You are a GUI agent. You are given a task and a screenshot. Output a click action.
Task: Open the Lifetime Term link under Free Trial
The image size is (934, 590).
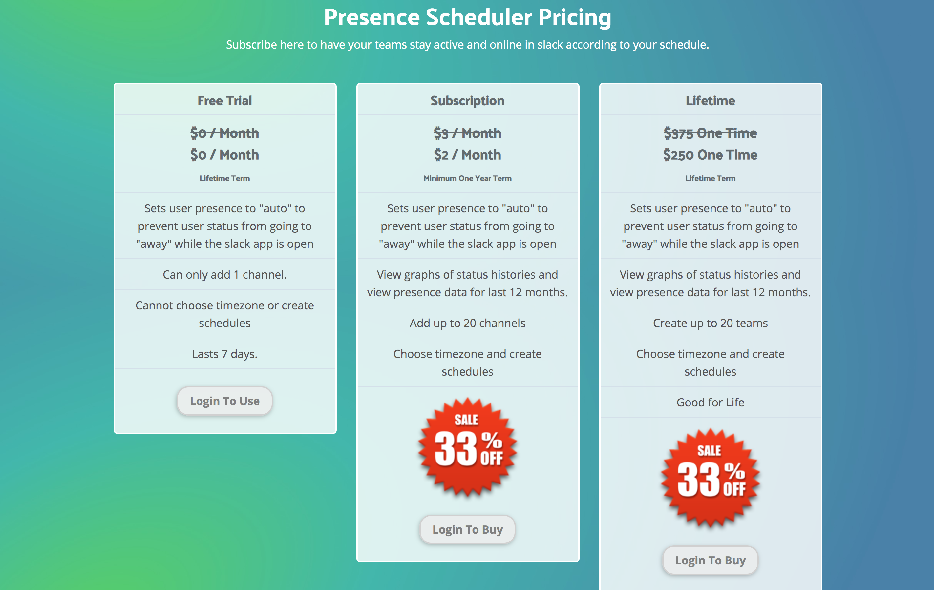224,178
